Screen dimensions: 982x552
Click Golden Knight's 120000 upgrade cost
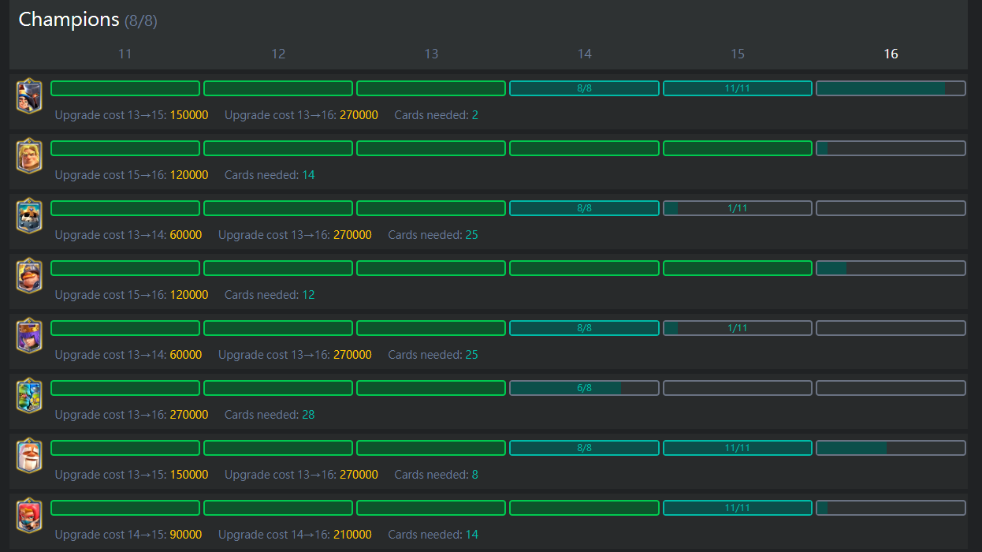click(189, 175)
